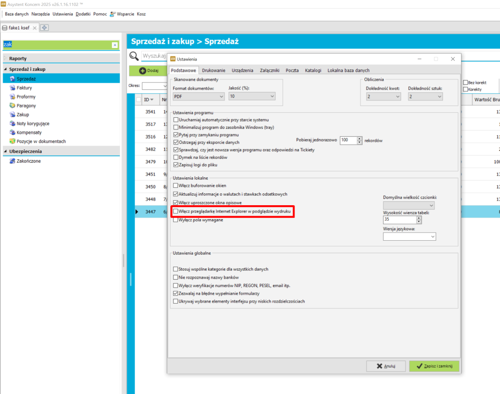The width and height of the screenshot is (500, 394).
Task: Enable Internet Explorer print preview checkbox
Action: coord(175,212)
